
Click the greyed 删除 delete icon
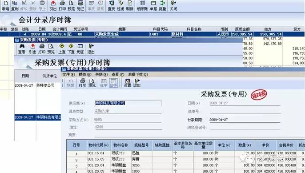coord(33,5)
